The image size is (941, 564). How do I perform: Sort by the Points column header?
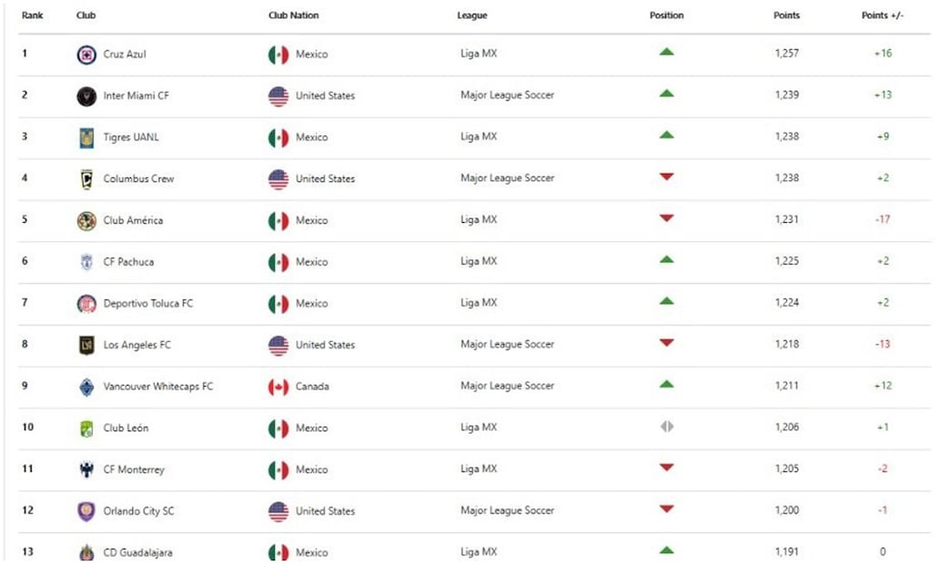click(786, 15)
